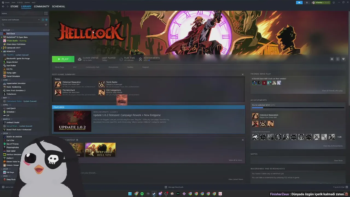Open Spotify from the taskbar
This screenshot has width=350, height=197.
click(142, 194)
